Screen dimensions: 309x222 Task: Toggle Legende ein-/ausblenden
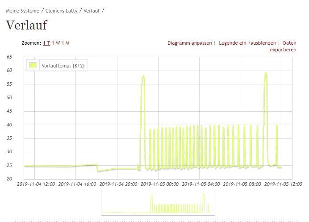247,43
